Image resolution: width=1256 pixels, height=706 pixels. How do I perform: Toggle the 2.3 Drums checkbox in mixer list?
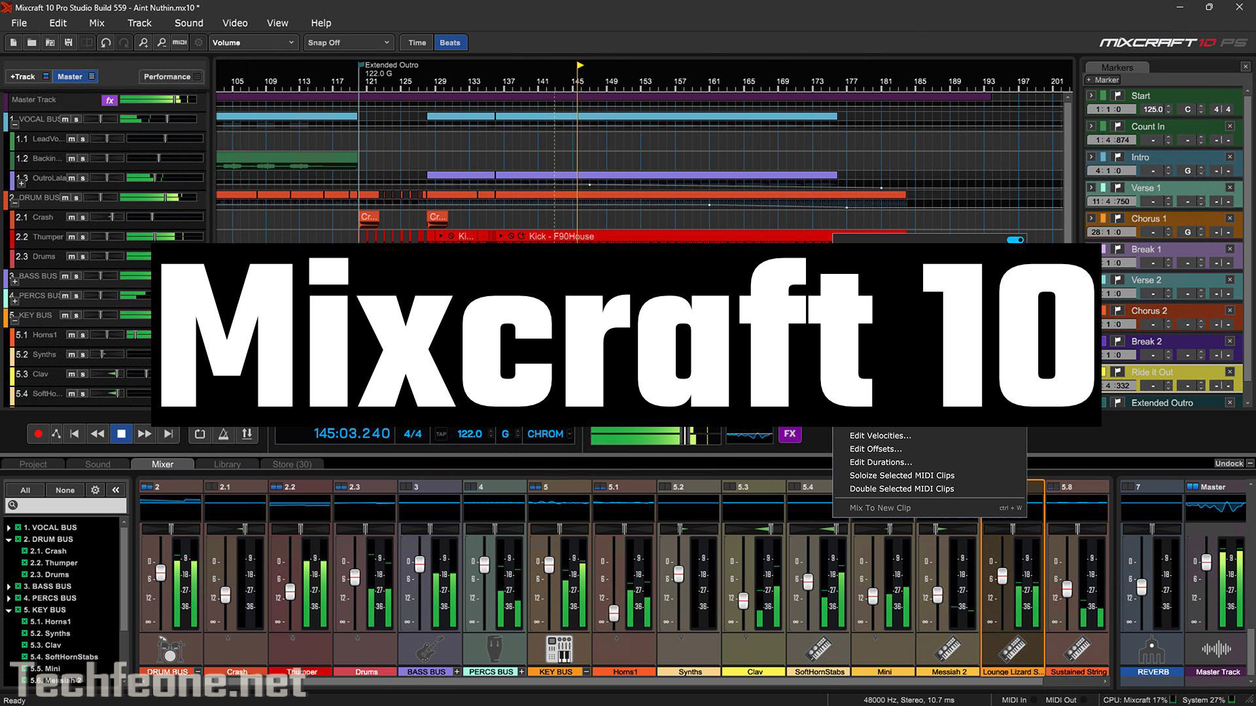coord(25,575)
